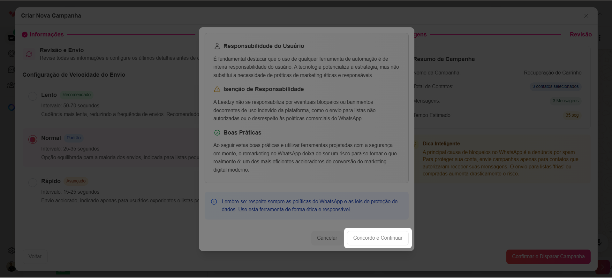Close the Criar Nova Campanha window
612x278 pixels.
pos(586,16)
